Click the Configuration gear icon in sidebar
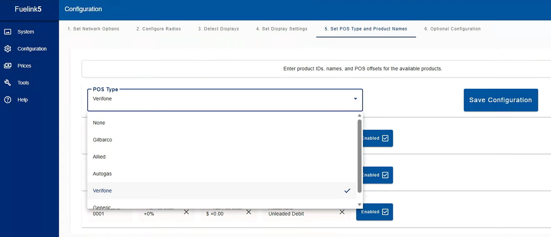551x237 pixels. [x=8, y=49]
